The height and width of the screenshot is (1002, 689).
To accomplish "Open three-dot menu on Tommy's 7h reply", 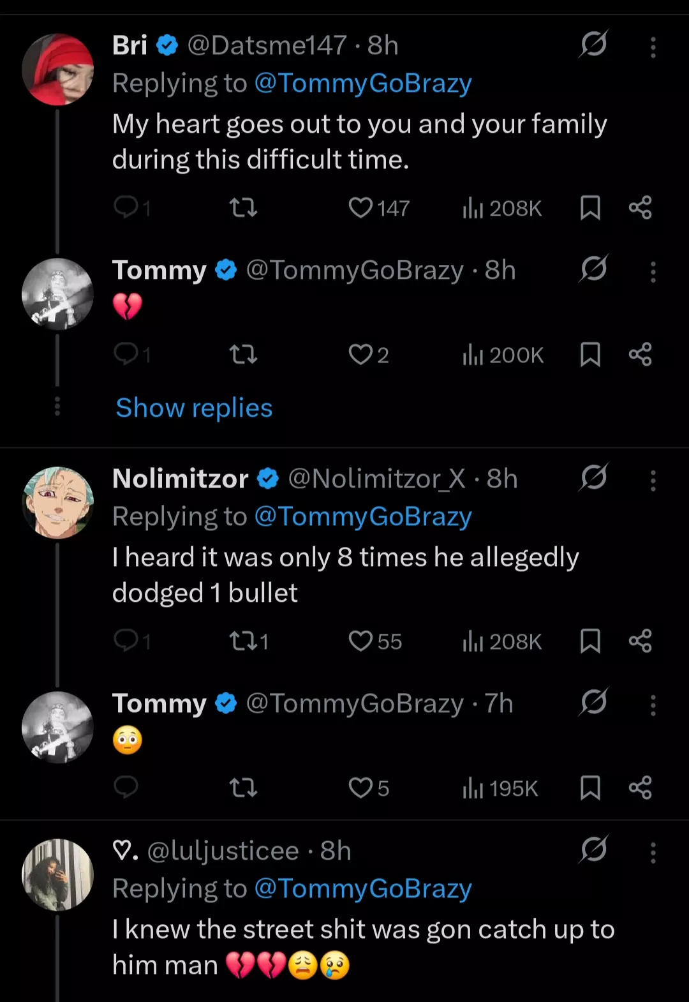I will [x=653, y=705].
